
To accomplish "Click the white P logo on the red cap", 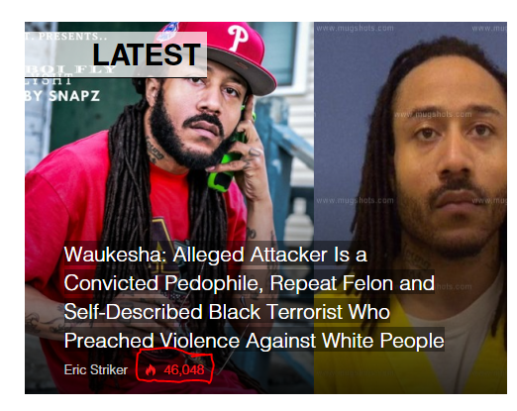I will [x=238, y=37].
